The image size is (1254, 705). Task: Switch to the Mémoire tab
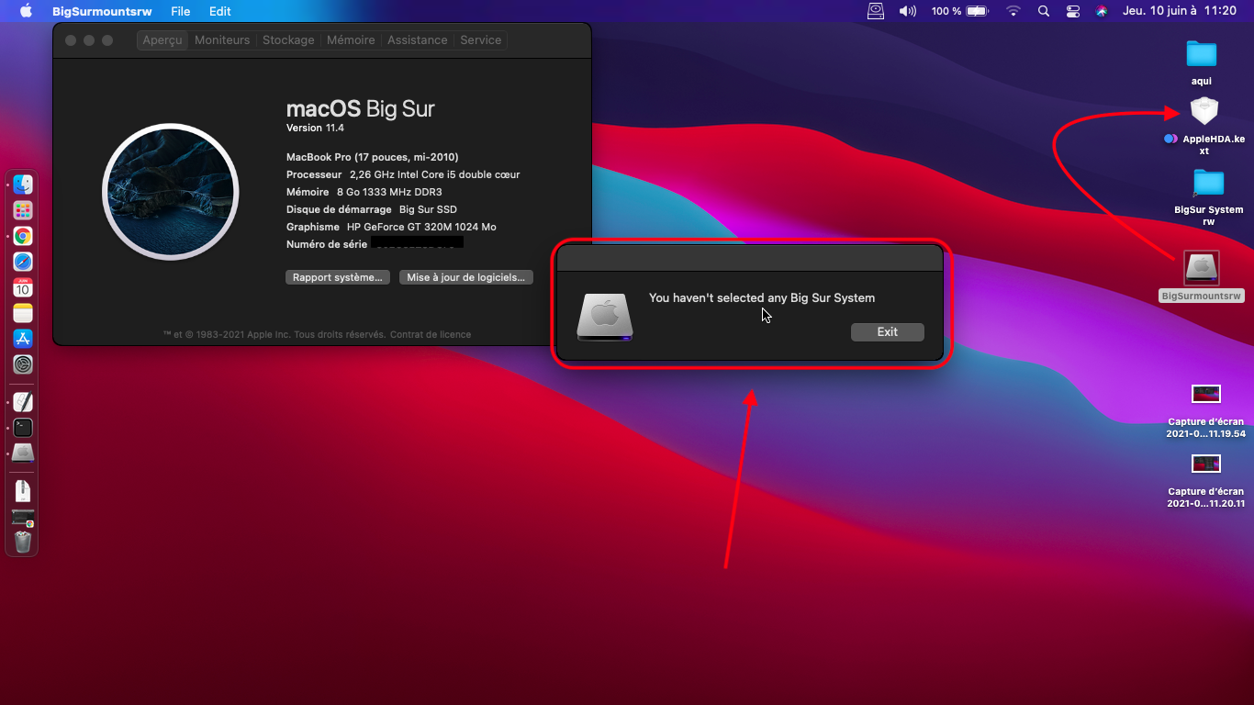click(351, 40)
